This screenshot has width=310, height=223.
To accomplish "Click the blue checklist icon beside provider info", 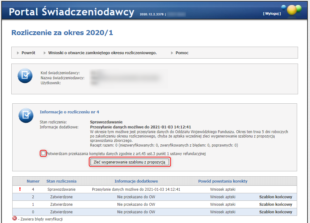I will click(25, 75).
